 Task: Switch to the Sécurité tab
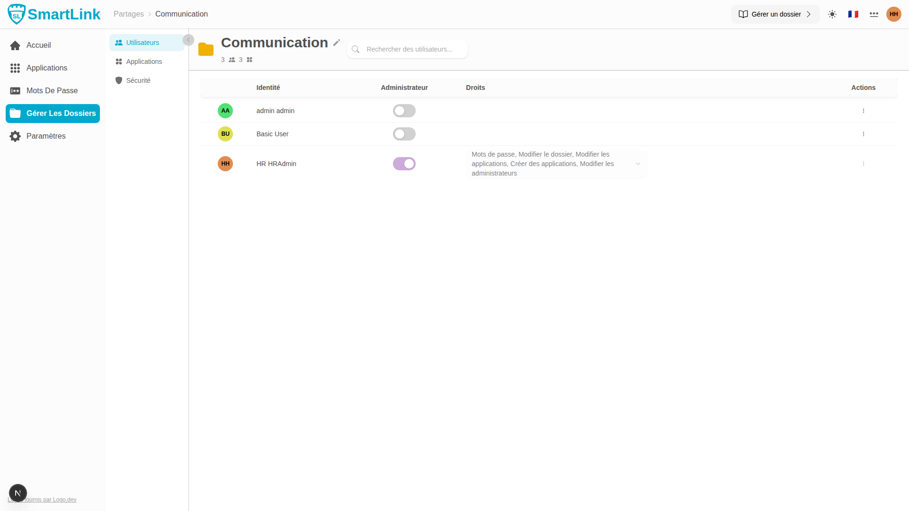pos(138,80)
